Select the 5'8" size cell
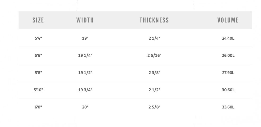261x127 pixels. 38,72
